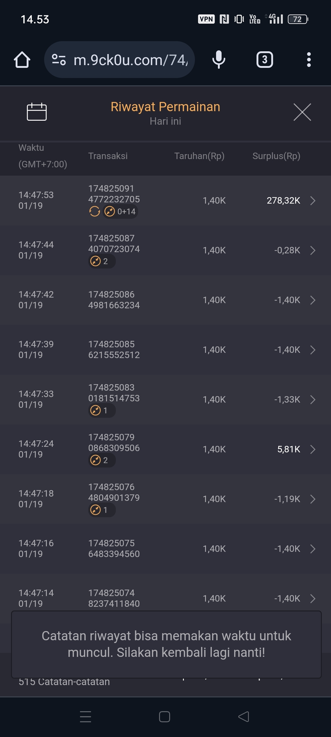Expand details for the 5,81K surplus row
Image resolution: width=331 pixels, height=737 pixels.
(x=313, y=449)
